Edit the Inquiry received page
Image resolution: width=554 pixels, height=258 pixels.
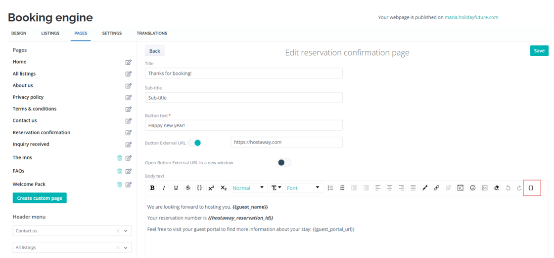[129, 145]
